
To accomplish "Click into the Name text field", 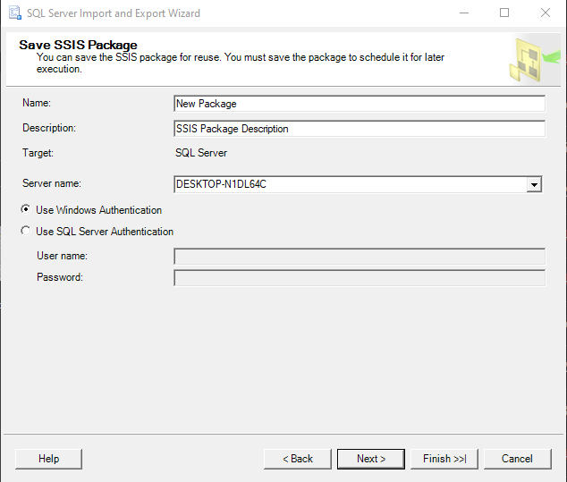I will click(x=360, y=104).
